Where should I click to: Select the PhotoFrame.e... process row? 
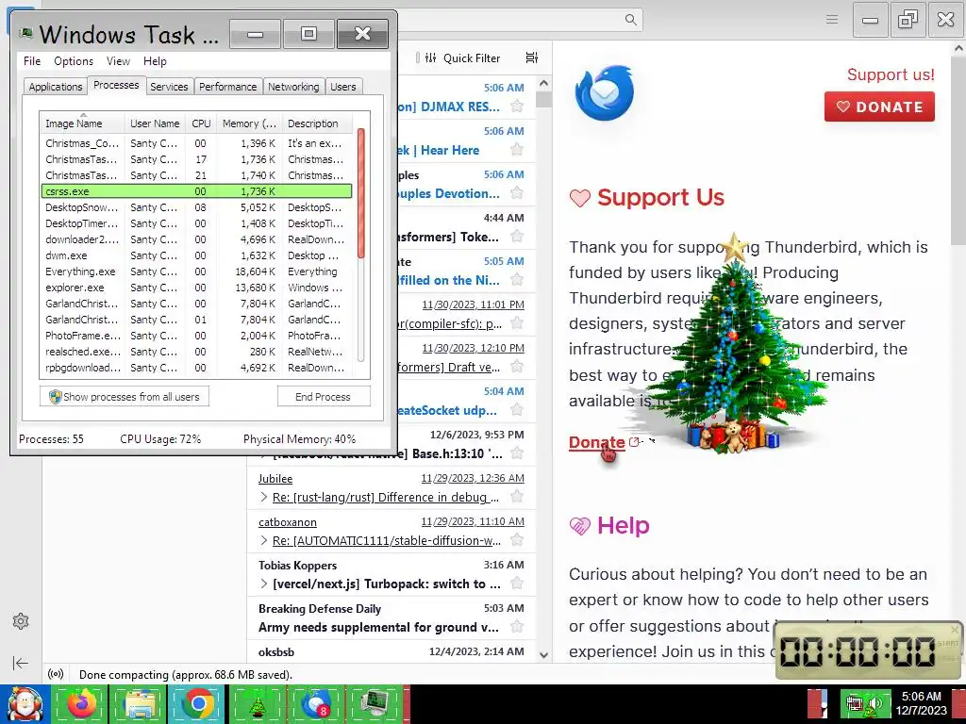197,336
